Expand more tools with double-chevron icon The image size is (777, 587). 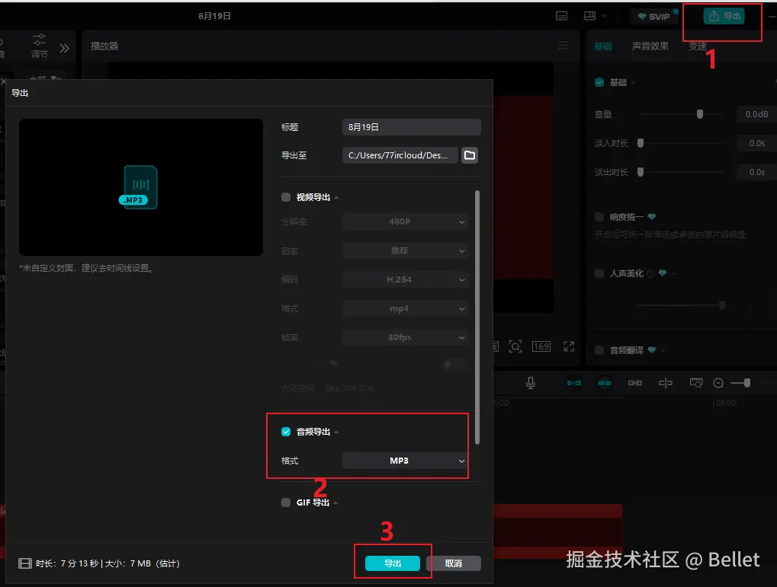(x=64, y=48)
